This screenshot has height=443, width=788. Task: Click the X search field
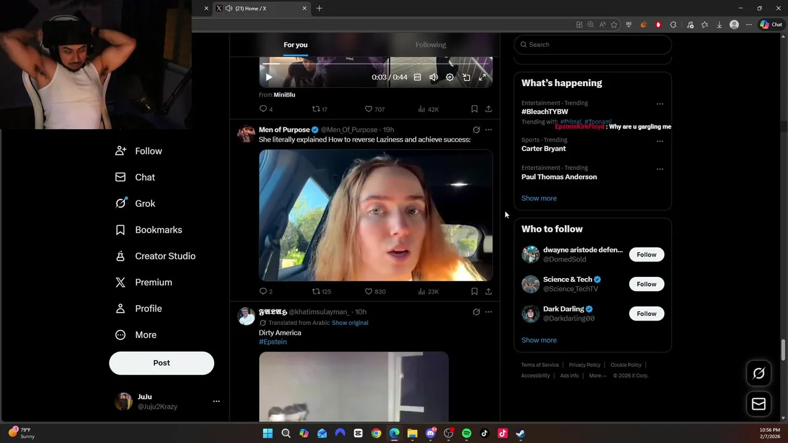point(592,44)
